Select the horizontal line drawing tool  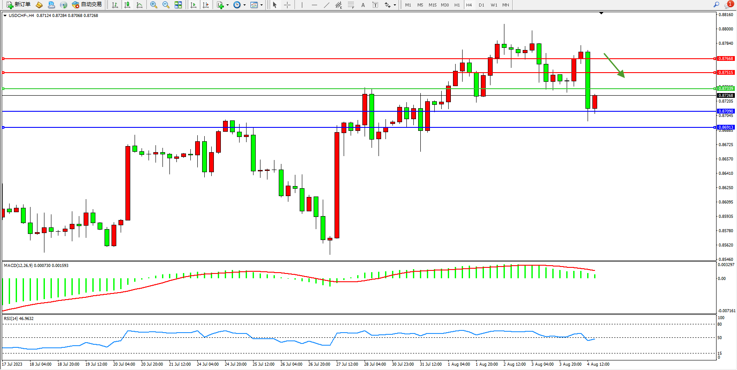point(314,5)
